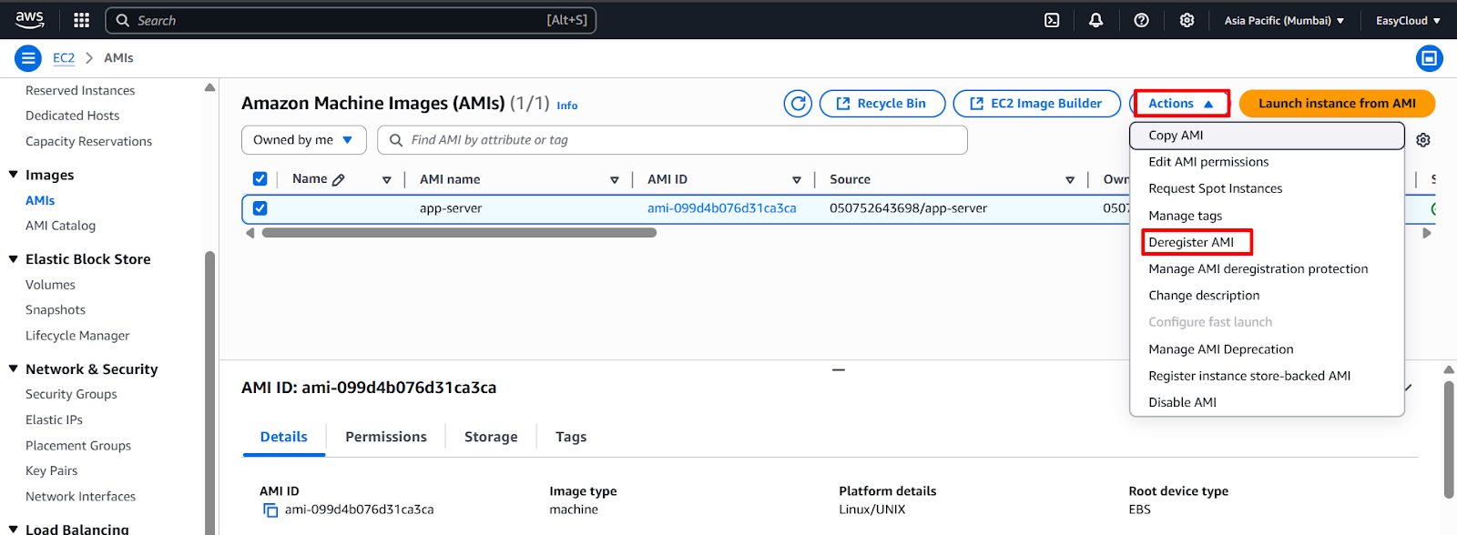Go to Lifecycle Manager in sidebar
This screenshot has height=535, width=1457.
(x=77, y=336)
